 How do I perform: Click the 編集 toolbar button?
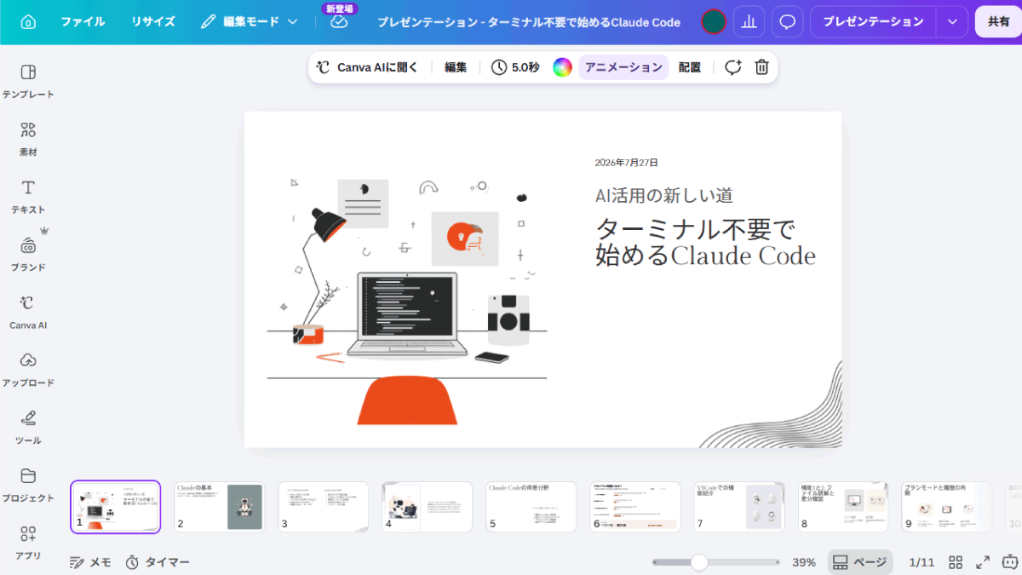tap(456, 67)
